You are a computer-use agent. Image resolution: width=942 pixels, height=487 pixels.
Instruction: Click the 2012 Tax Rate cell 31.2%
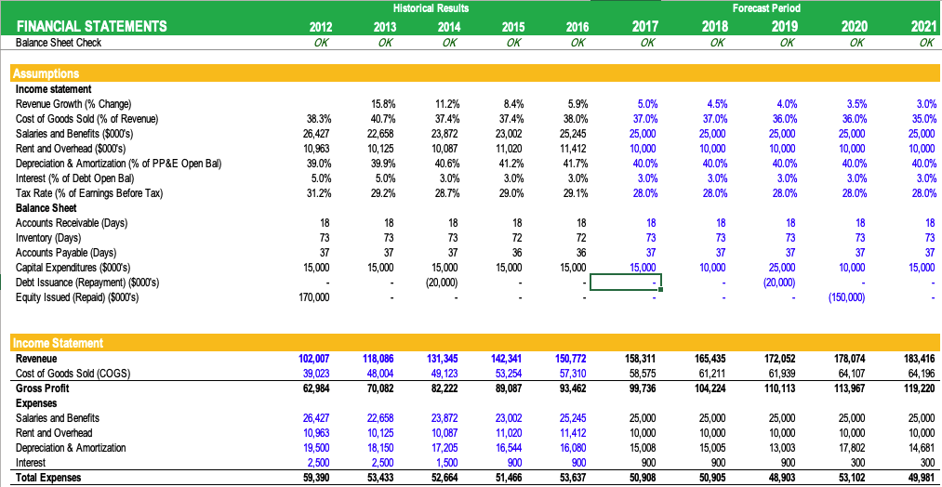coord(316,193)
